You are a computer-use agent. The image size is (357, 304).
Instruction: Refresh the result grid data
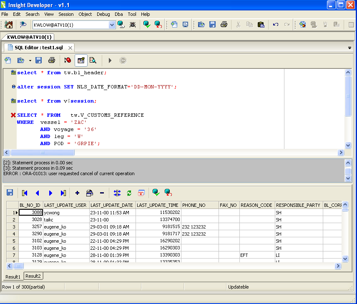point(129,193)
